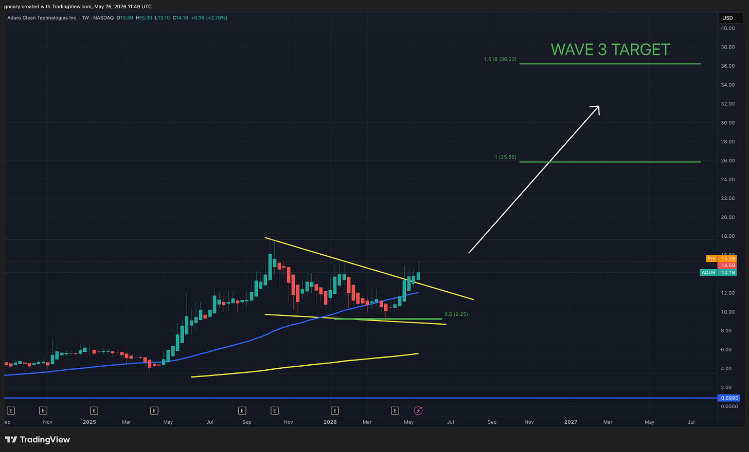749x452 pixels.
Task: Select the 1.618 (36.23) Fibonacci label
Action: [x=500, y=59]
